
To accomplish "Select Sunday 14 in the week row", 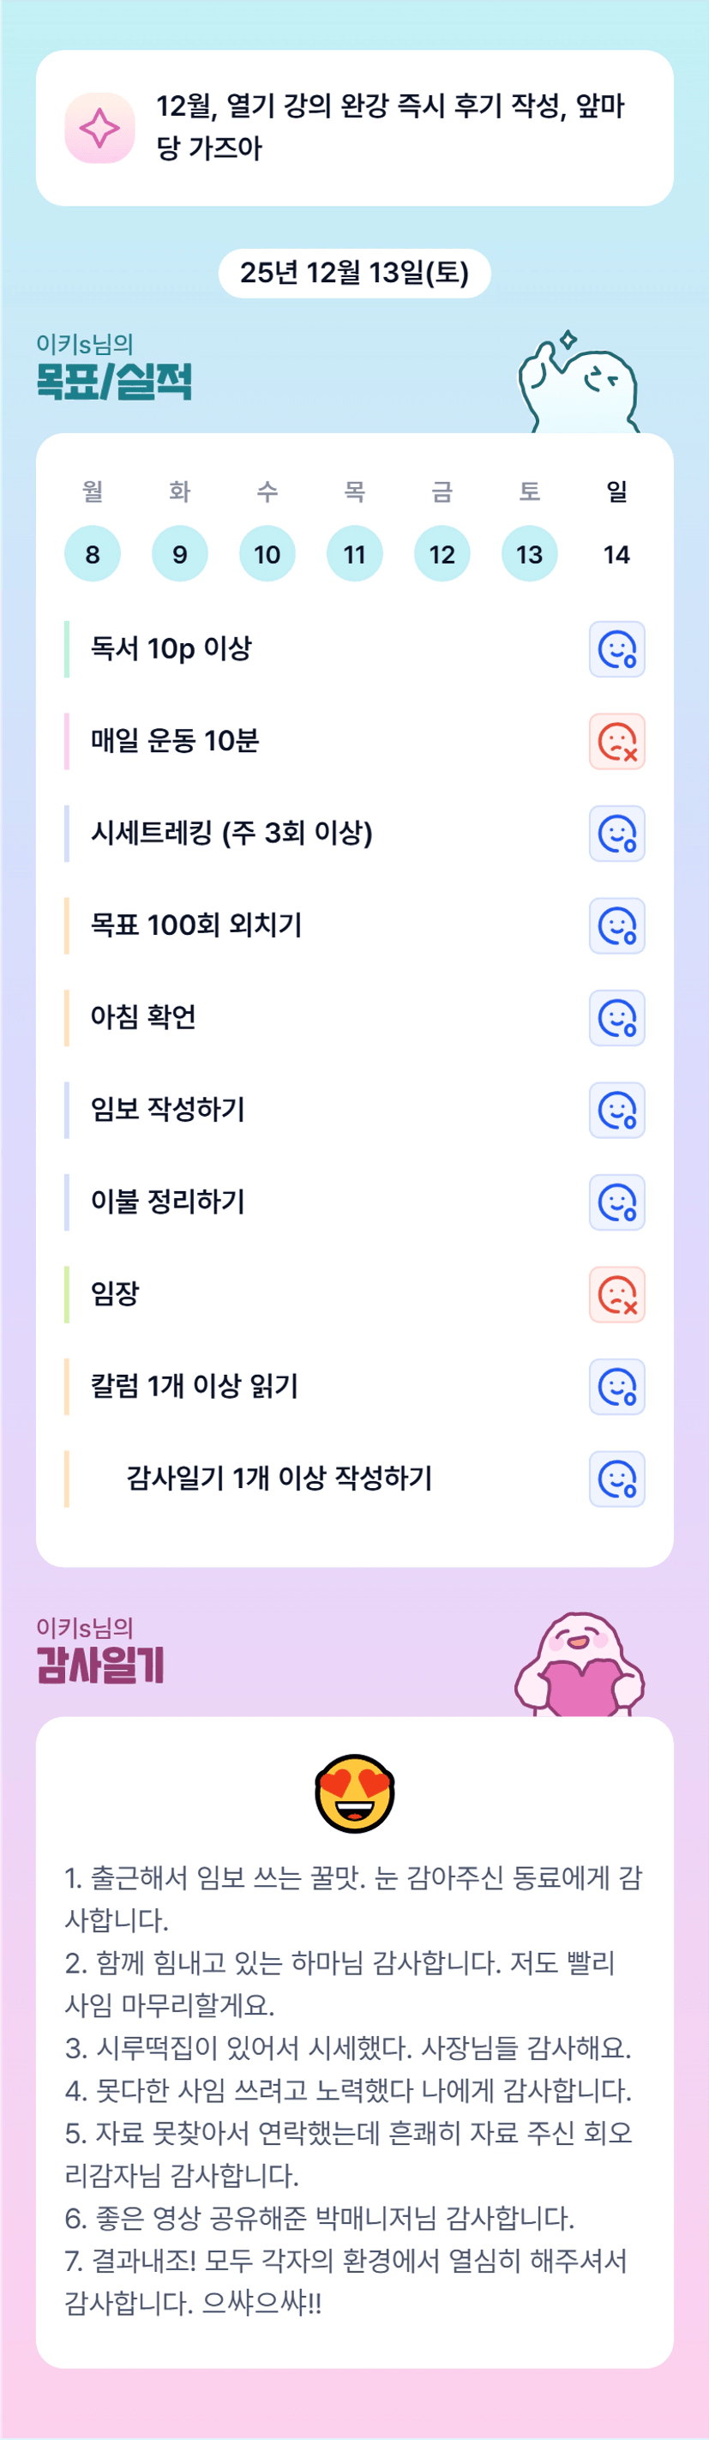I will coord(616,553).
